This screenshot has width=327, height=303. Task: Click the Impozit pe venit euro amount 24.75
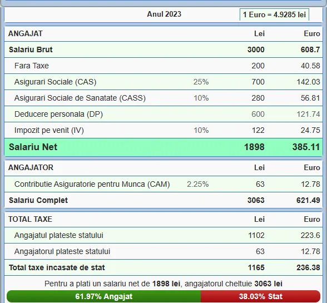point(310,130)
